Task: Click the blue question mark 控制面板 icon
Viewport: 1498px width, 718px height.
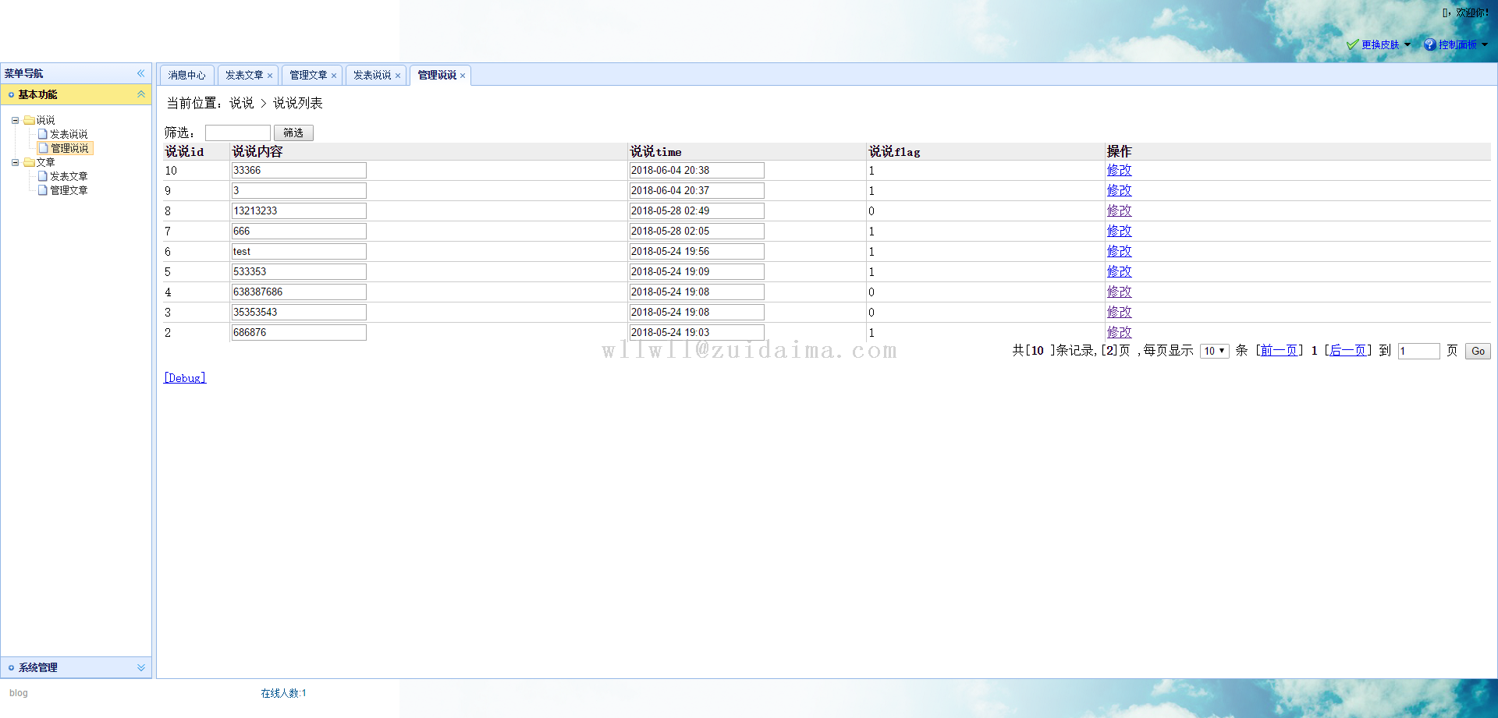Action: (x=1429, y=44)
